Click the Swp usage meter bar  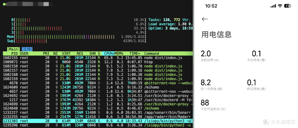tap(77, 41)
